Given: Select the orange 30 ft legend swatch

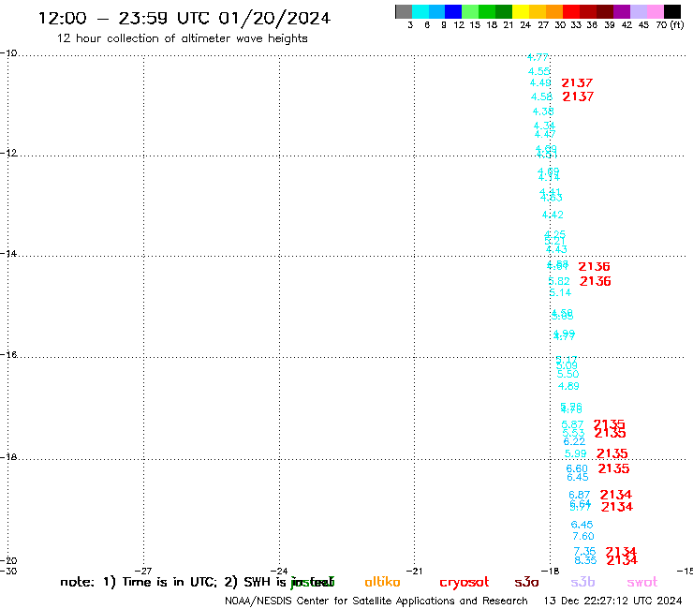Looking at the screenshot, I should 554,11.
